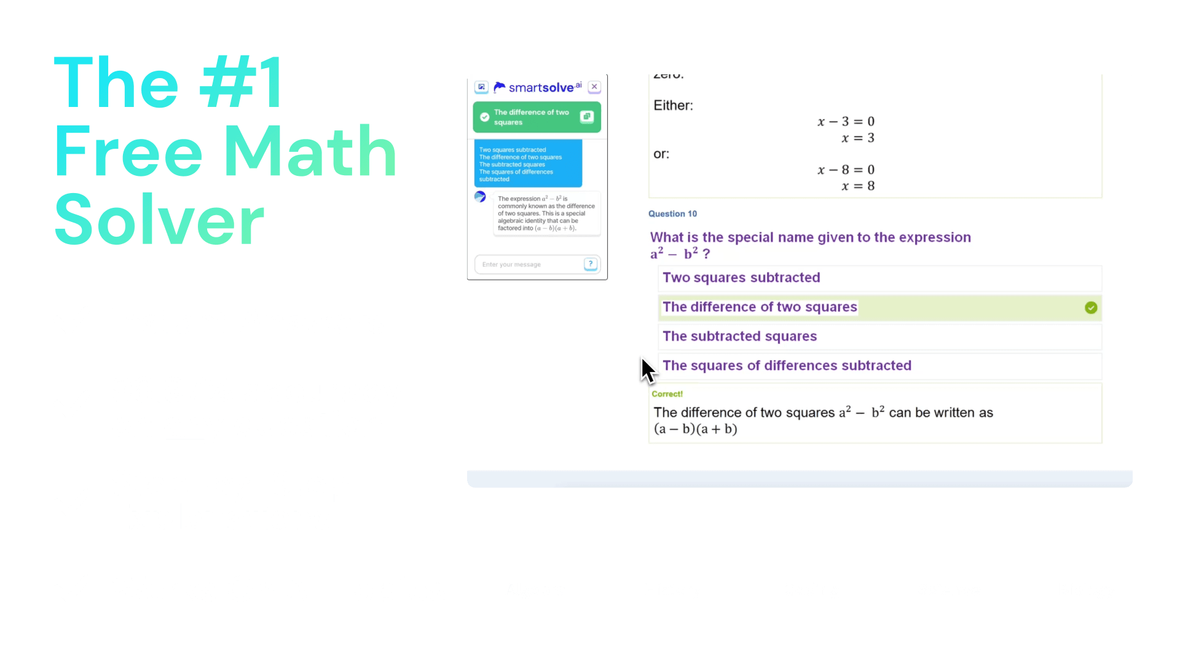
Task: Open the Algebra topic section
Action: [x=535, y=590]
